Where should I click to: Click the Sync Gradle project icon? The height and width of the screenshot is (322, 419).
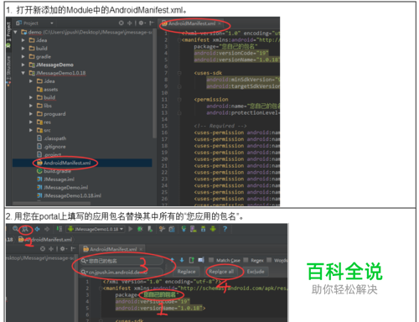coord(184,229)
